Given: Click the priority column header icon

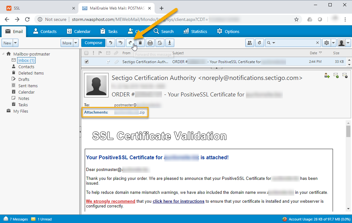Looking at the screenshot, I should [93, 53].
